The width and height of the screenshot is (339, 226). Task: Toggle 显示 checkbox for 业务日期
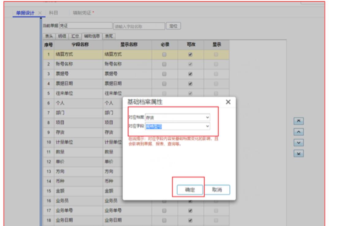(x=216, y=220)
